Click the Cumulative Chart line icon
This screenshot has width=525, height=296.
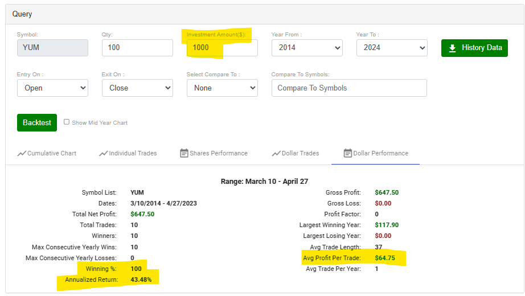click(22, 153)
